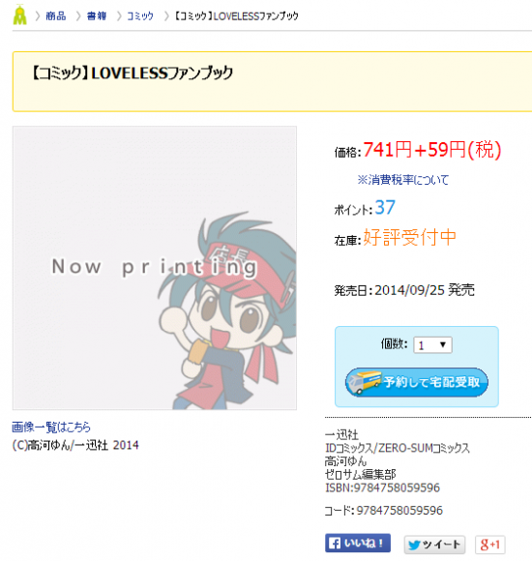Open the 消費税率について tax info link
The image size is (532, 561).
click(402, 180)
